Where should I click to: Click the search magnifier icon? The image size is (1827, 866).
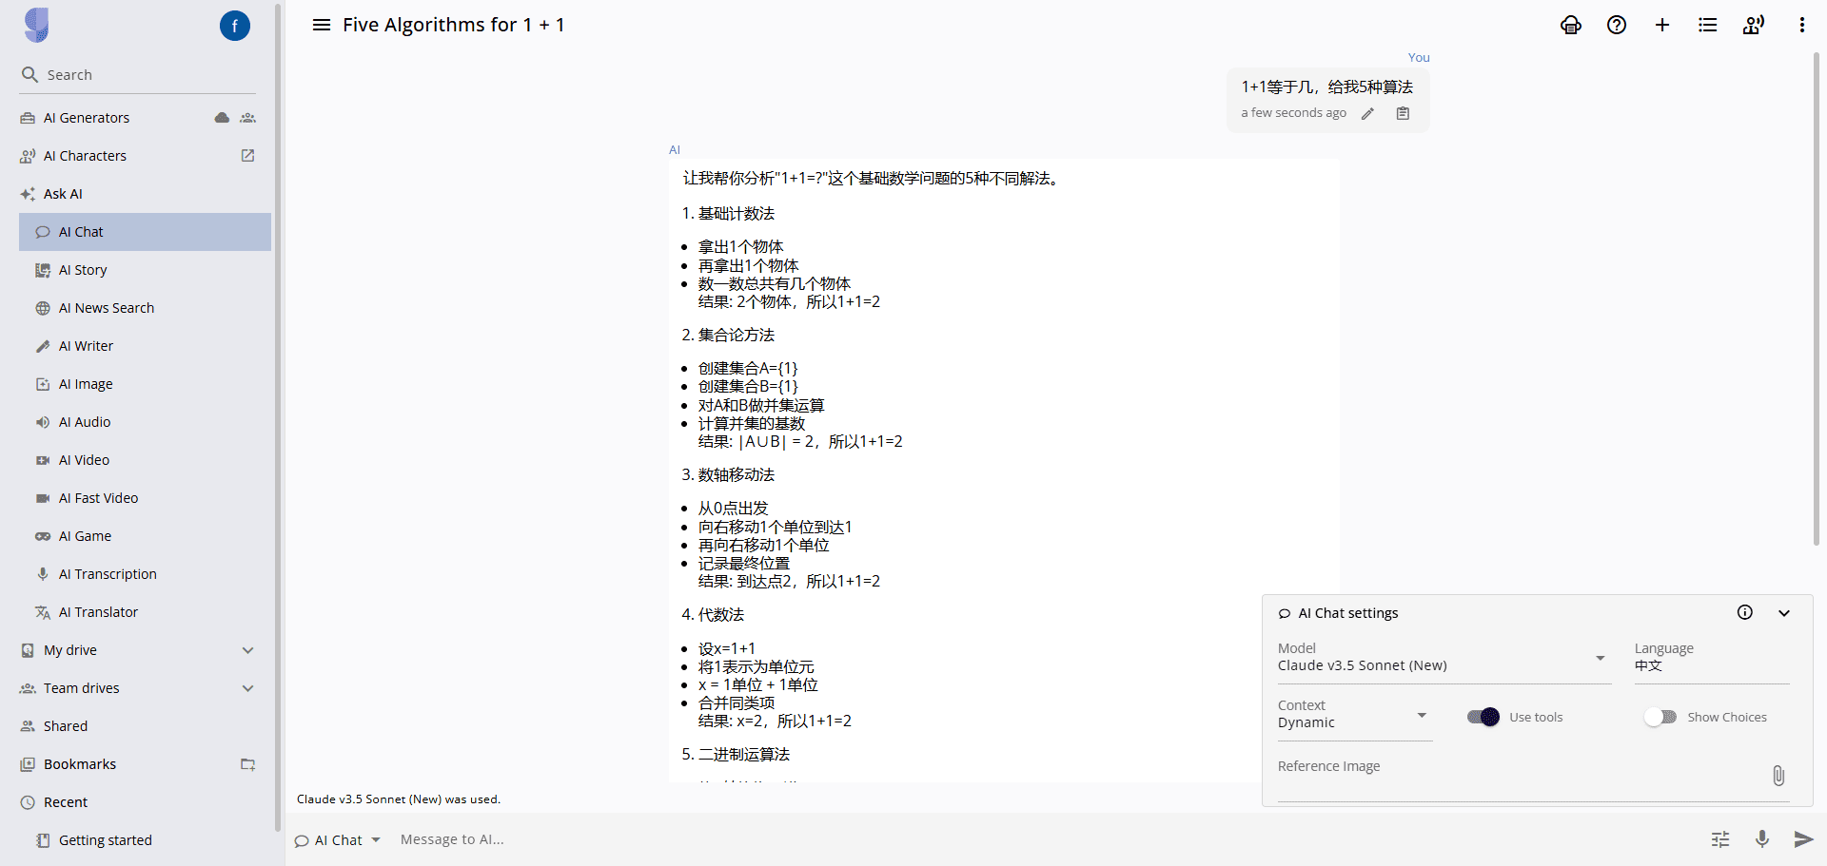click(x=29, y=74)
